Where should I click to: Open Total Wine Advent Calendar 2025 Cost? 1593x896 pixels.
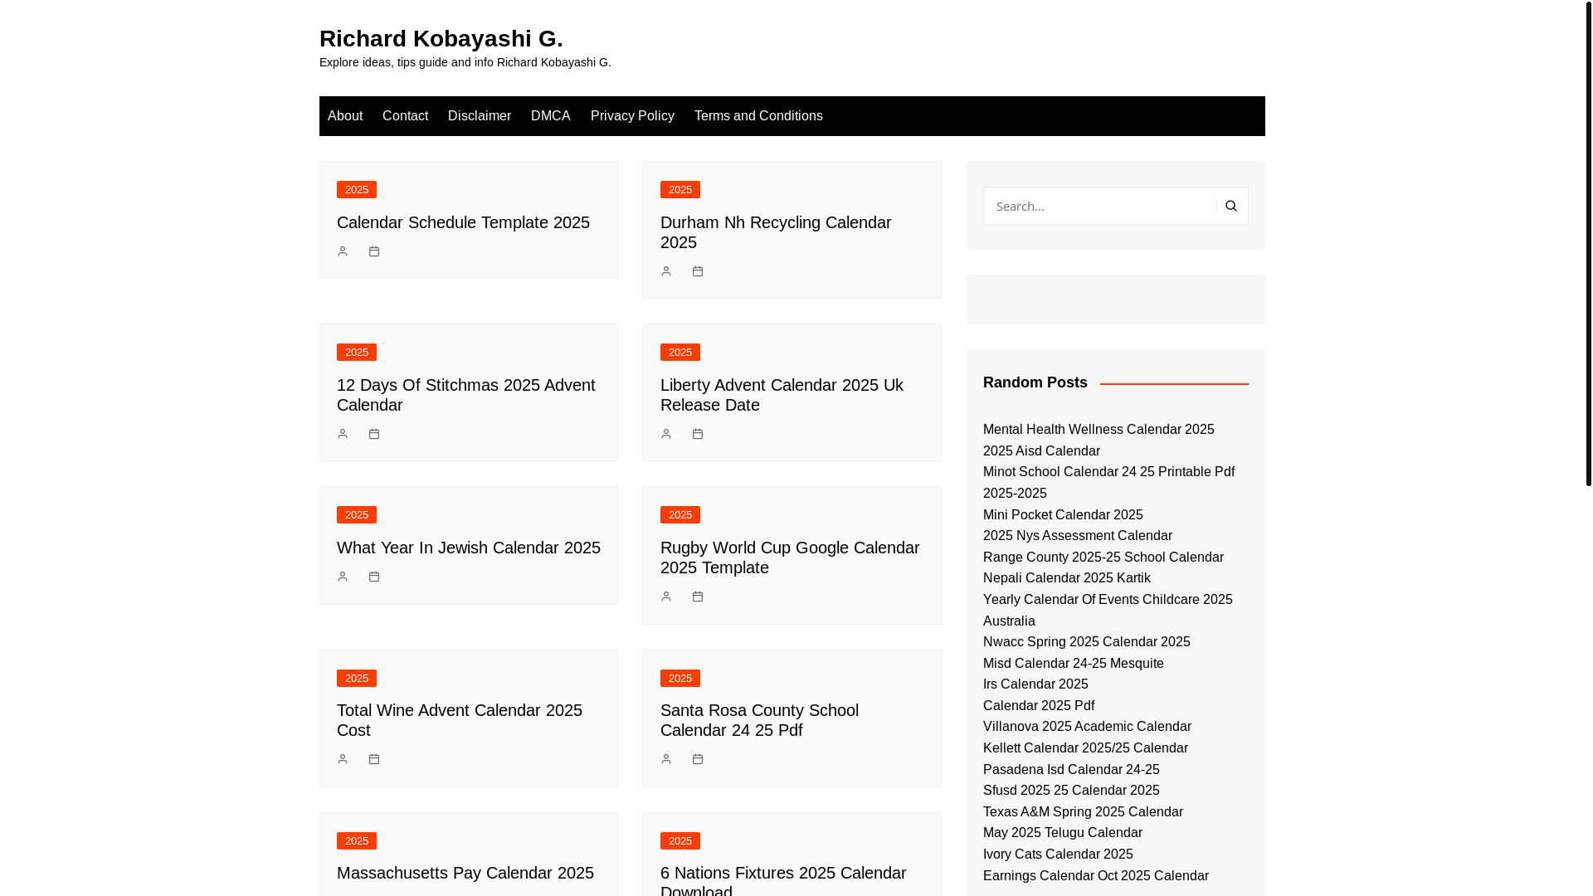pyautogui.click(x=460, y=720)
